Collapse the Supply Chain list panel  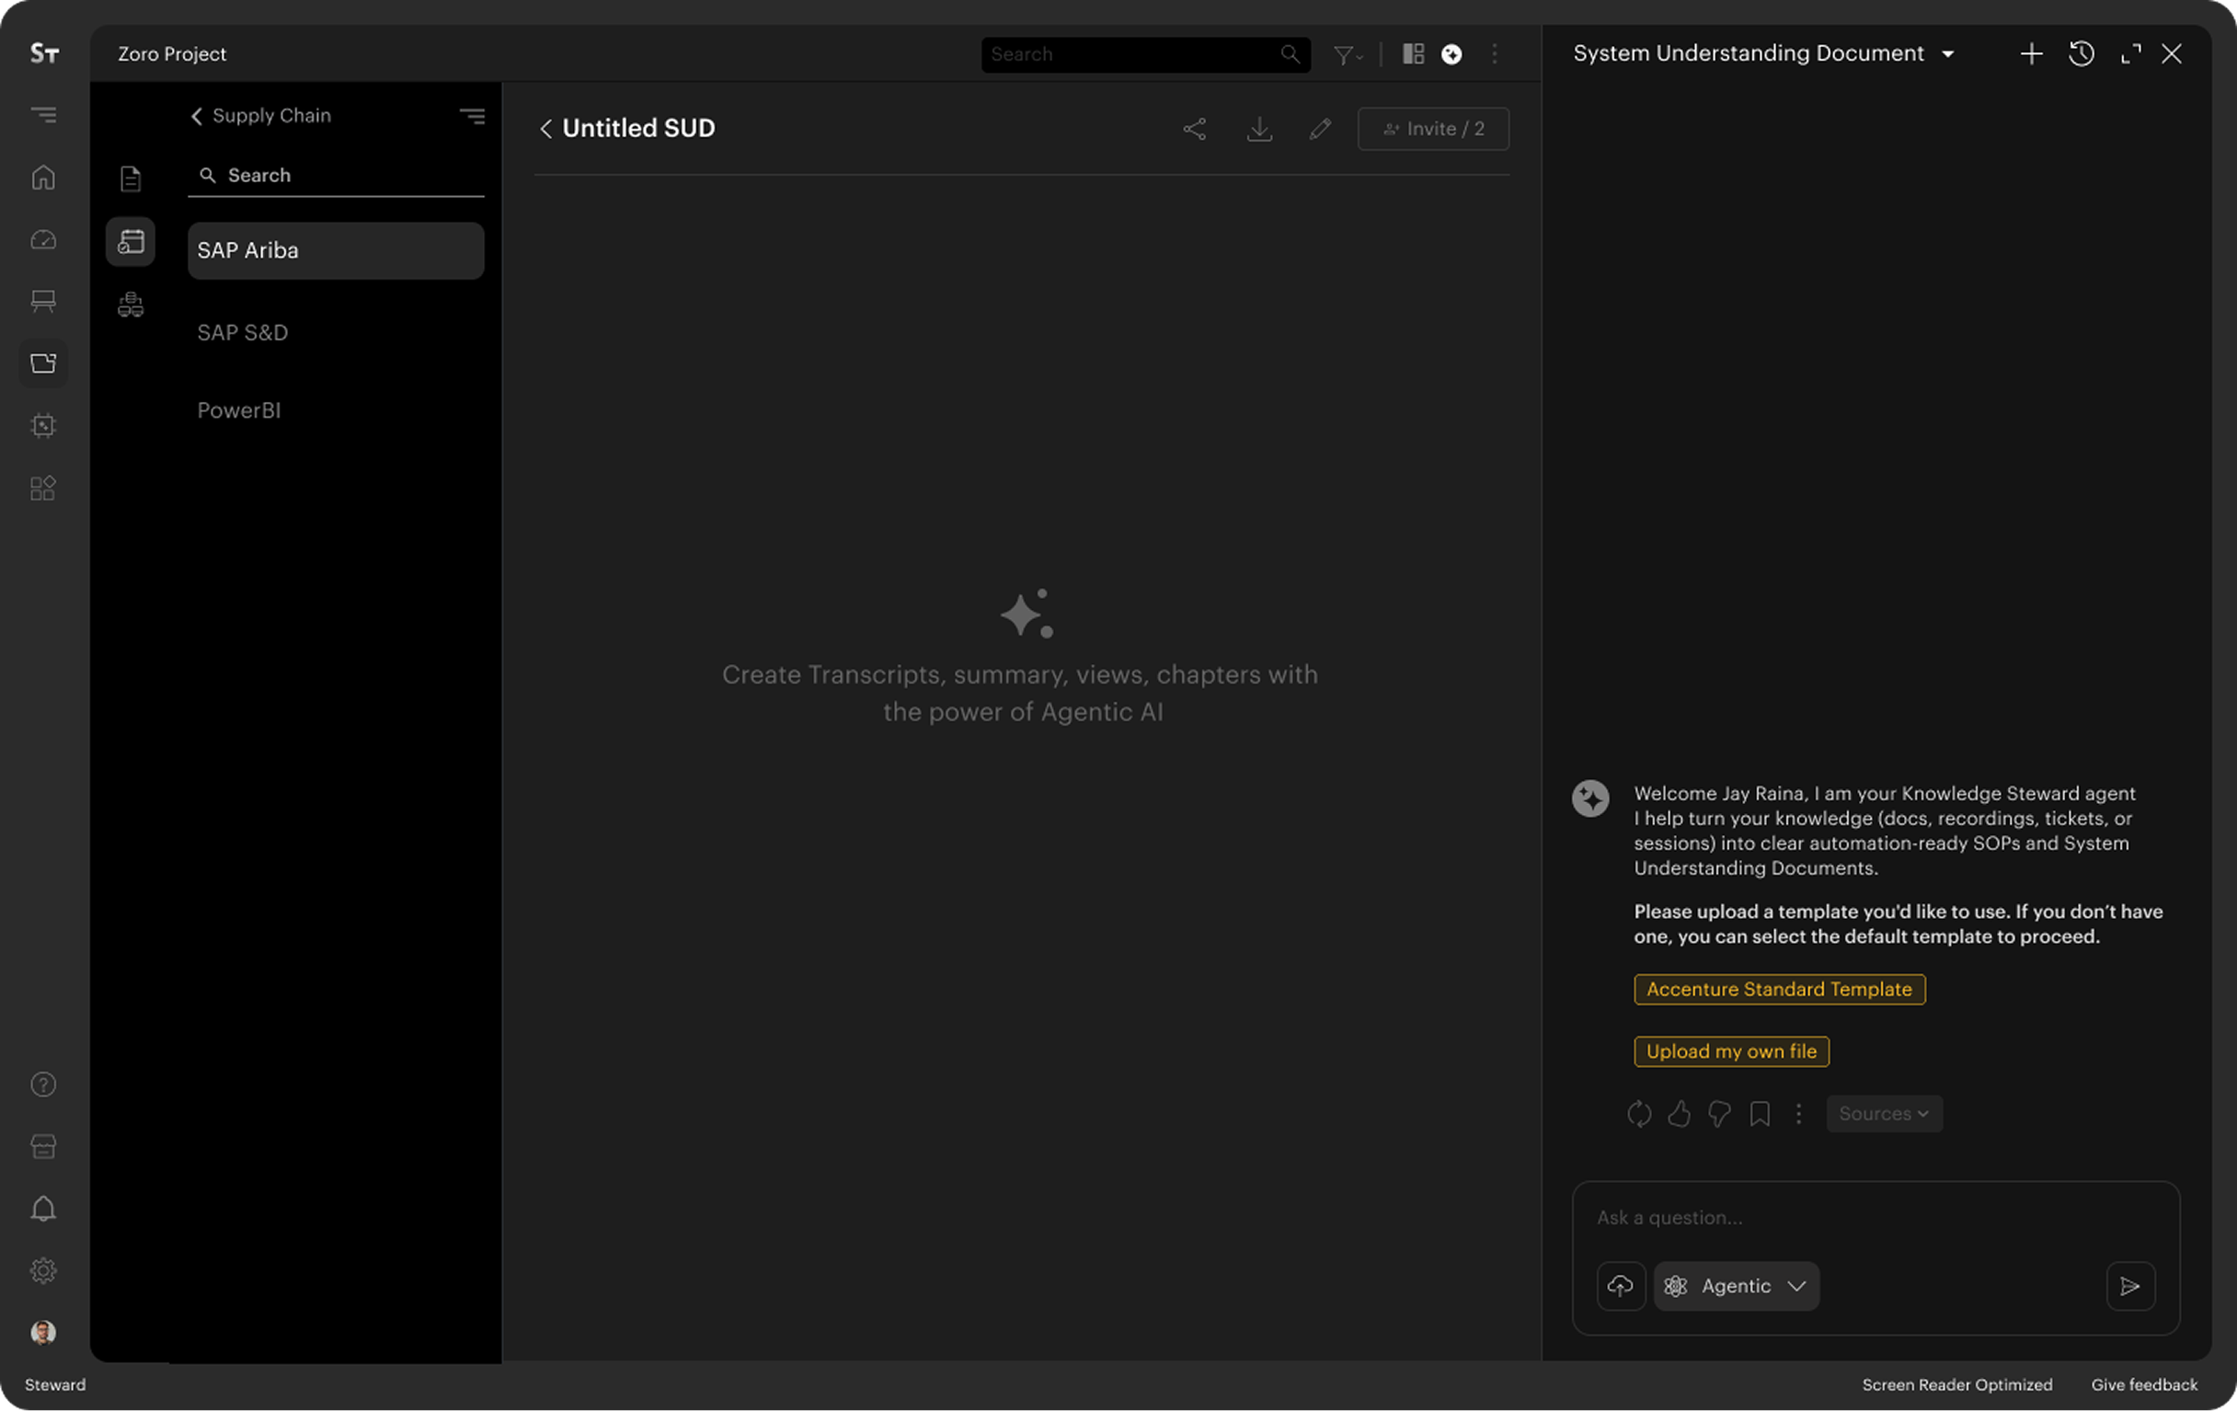(472, 116)
